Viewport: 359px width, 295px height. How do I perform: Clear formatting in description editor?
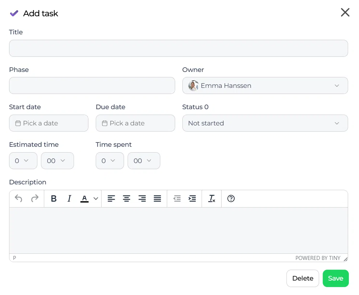coord(212,198)
